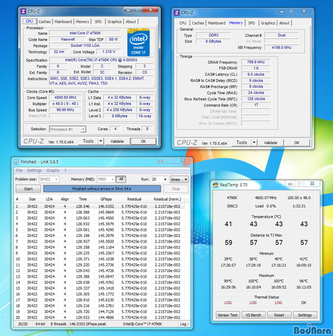The image size is (333, 336).
Task: Click the CPU-Z icon of the CPU window
Action: [x=23, y=11]
